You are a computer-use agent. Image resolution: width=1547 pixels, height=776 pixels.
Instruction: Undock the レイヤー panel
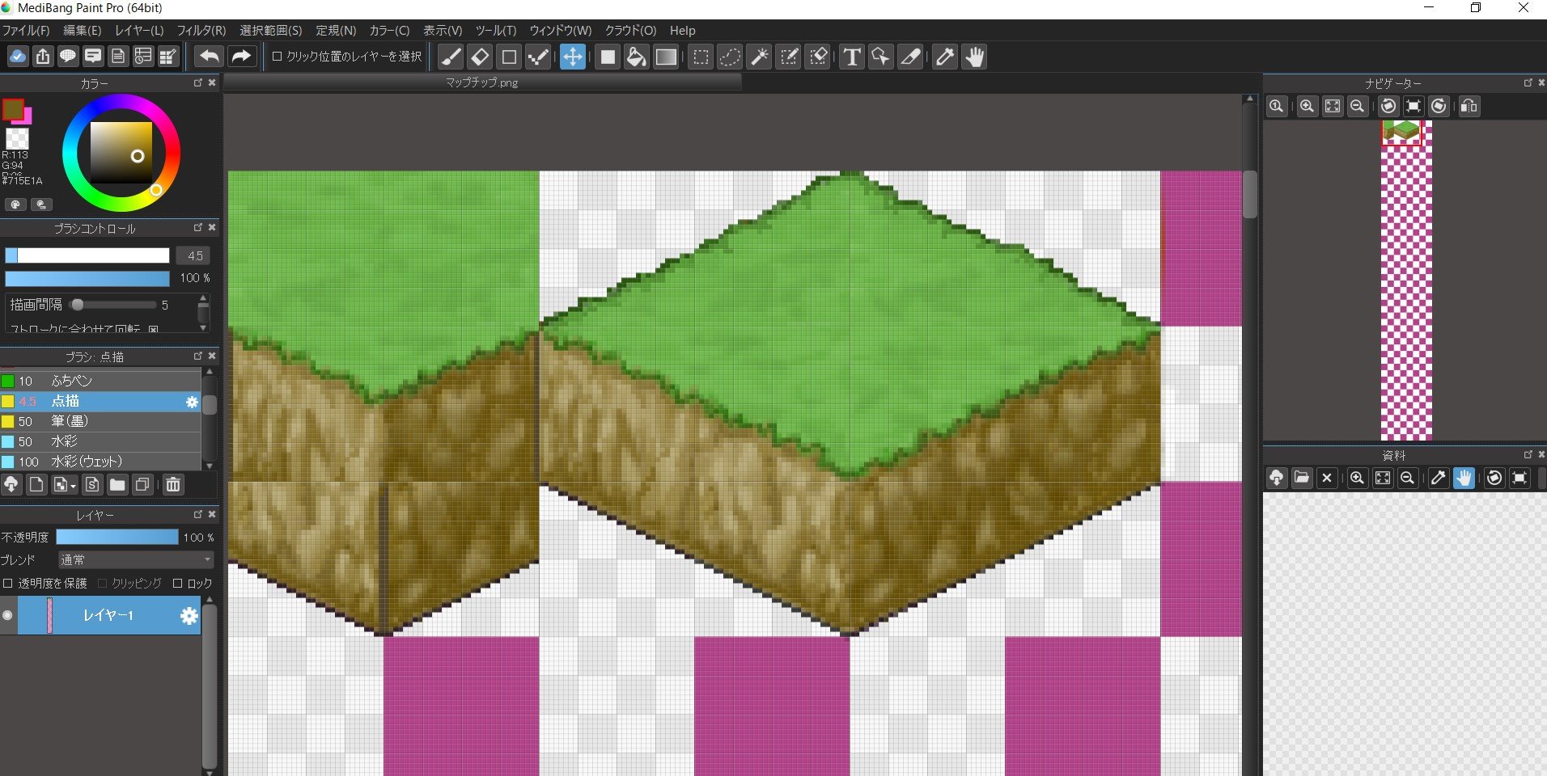pyautogui.click(x=198, y=514)
